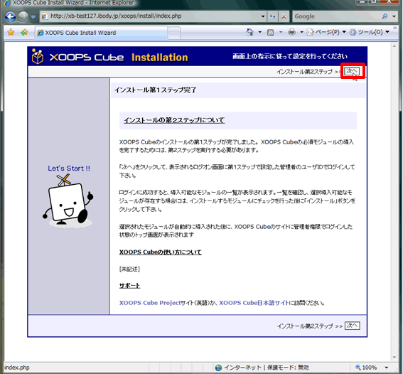Click the Stop loading X icon

[284, 16]
